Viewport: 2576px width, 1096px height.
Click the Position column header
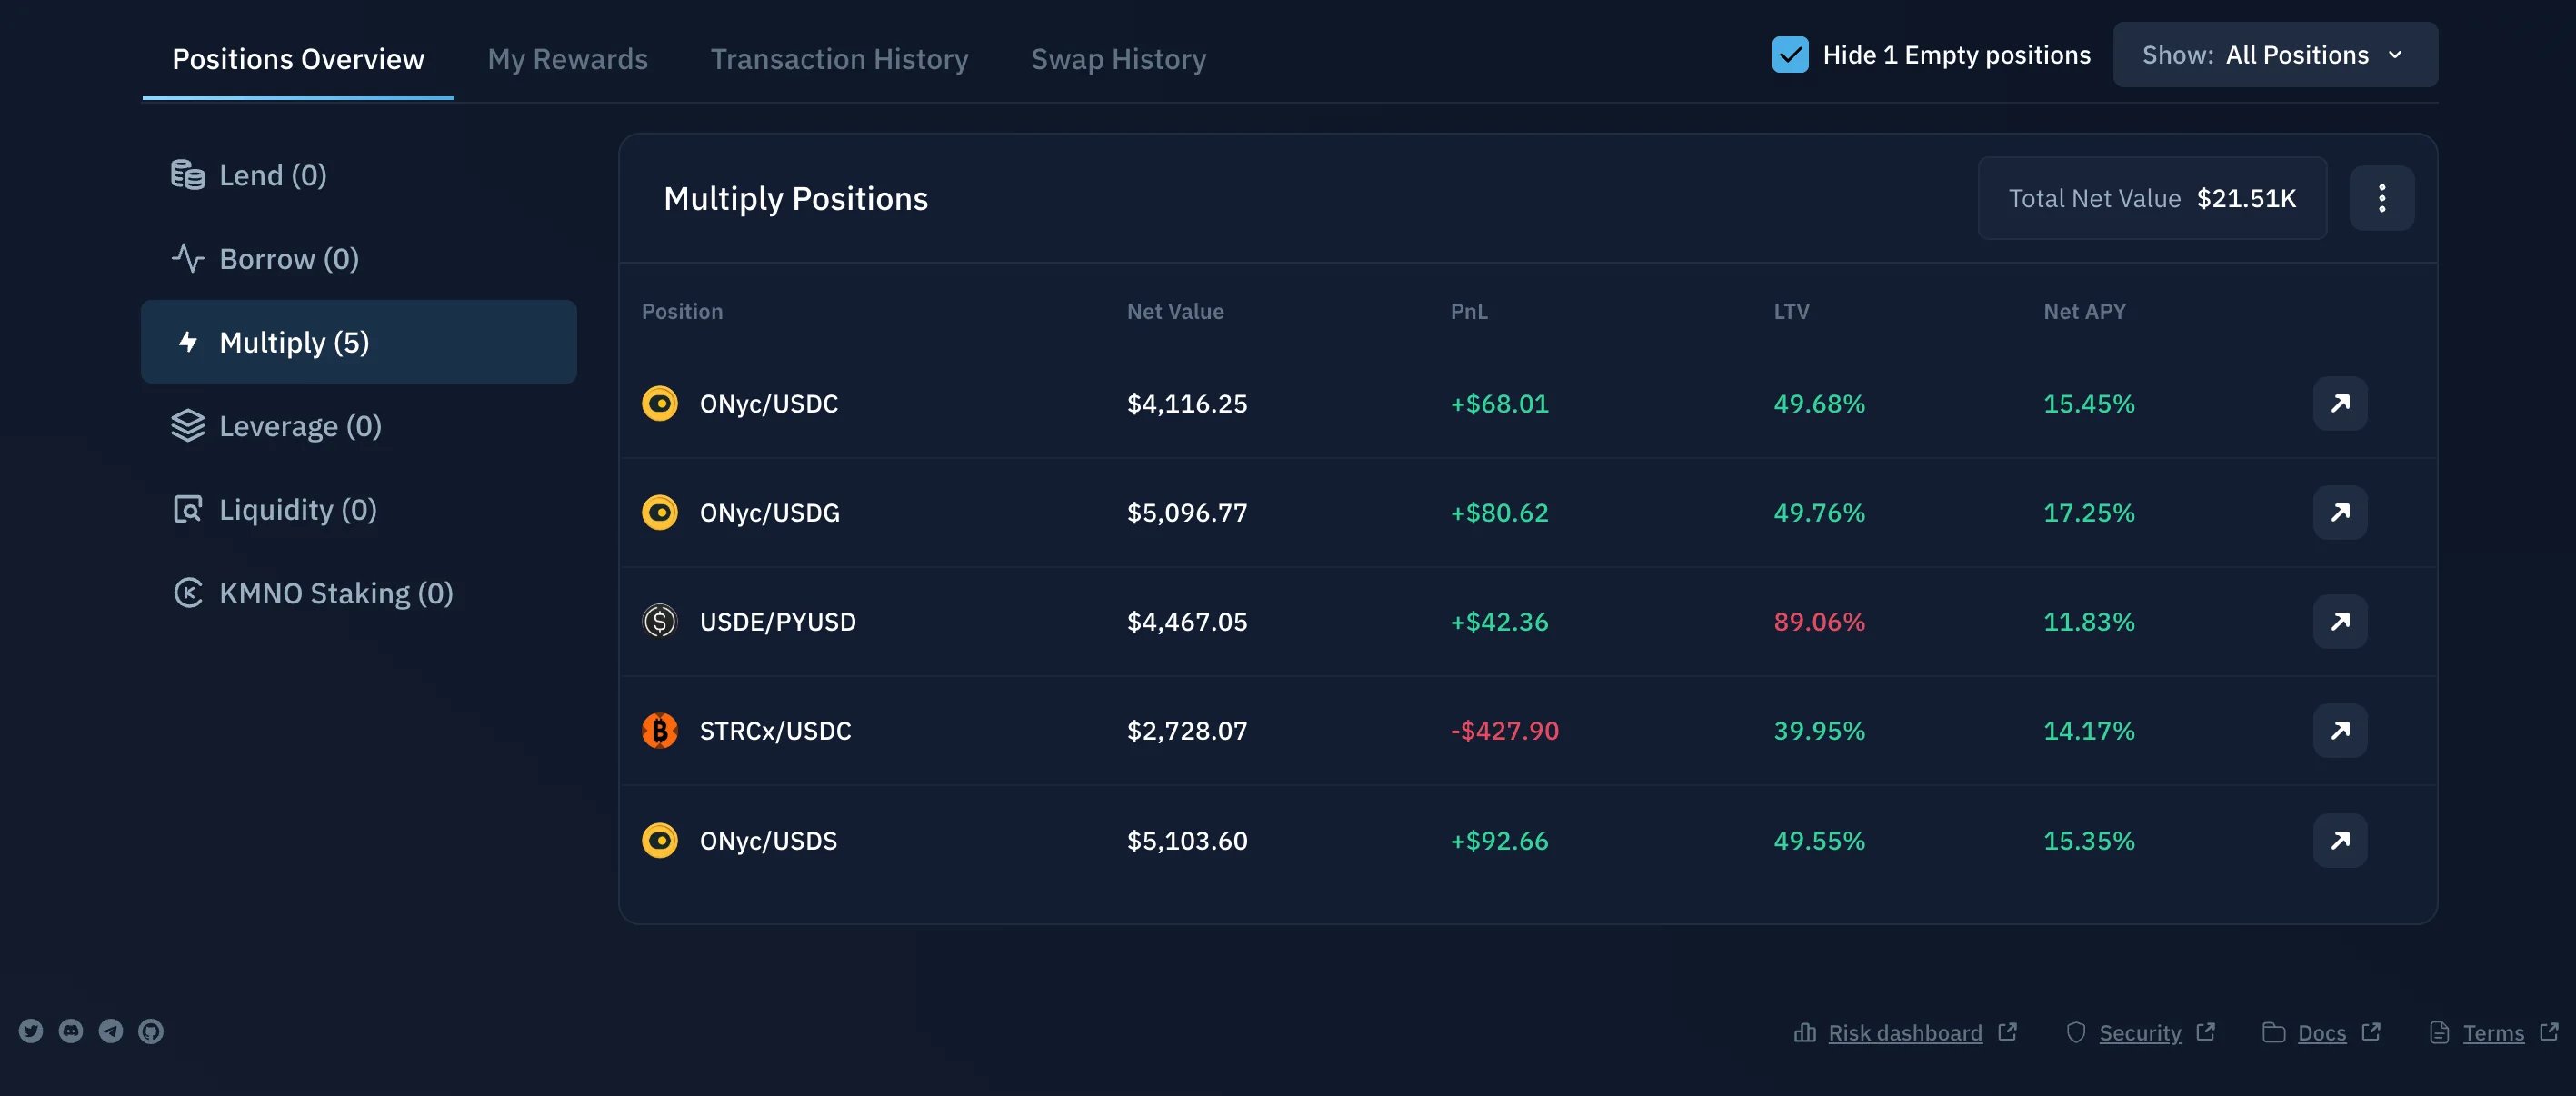click(x=682, y=311)
